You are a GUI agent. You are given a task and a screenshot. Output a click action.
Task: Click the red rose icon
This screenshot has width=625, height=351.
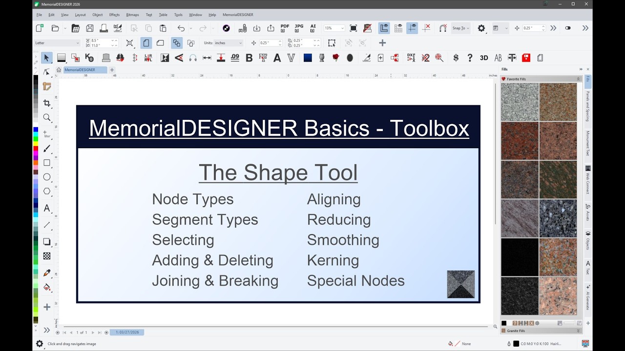point(336,58)
